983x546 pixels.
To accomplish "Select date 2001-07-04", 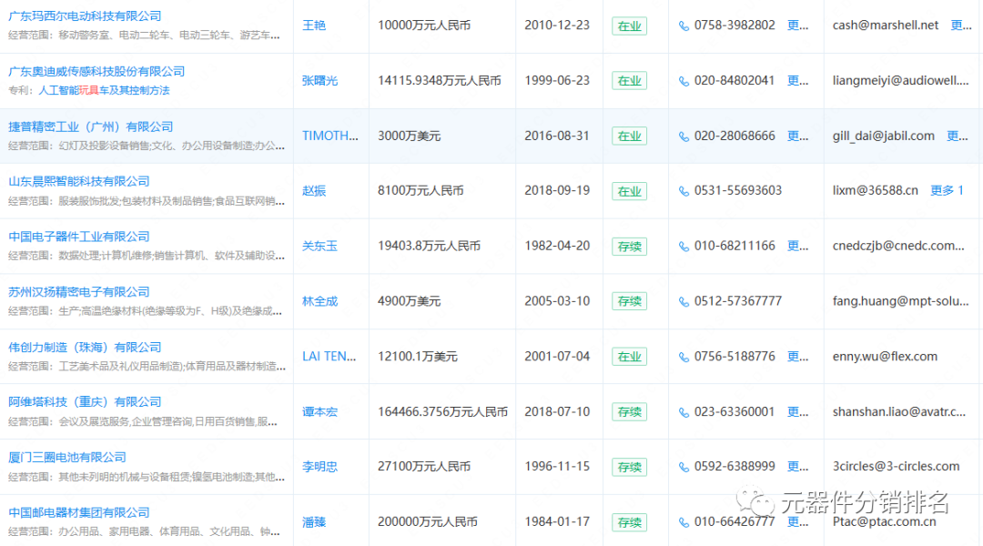I will [557, 356].
